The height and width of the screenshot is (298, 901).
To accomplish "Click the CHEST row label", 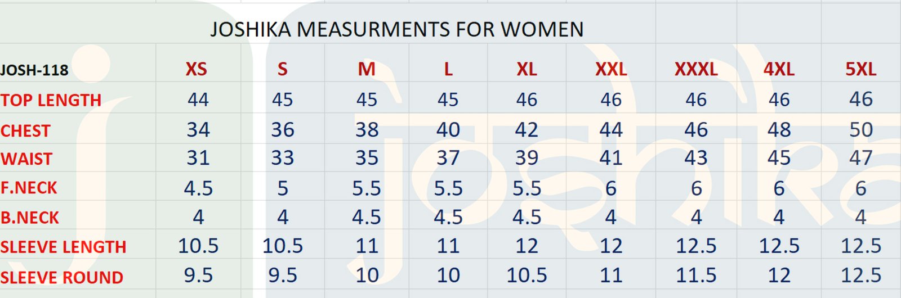I will (25, 130).
